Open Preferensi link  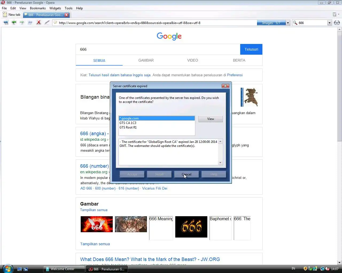(235, 75)
